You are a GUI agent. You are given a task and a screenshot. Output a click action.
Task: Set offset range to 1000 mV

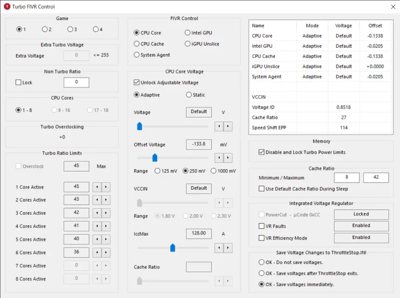coord(223,171)
